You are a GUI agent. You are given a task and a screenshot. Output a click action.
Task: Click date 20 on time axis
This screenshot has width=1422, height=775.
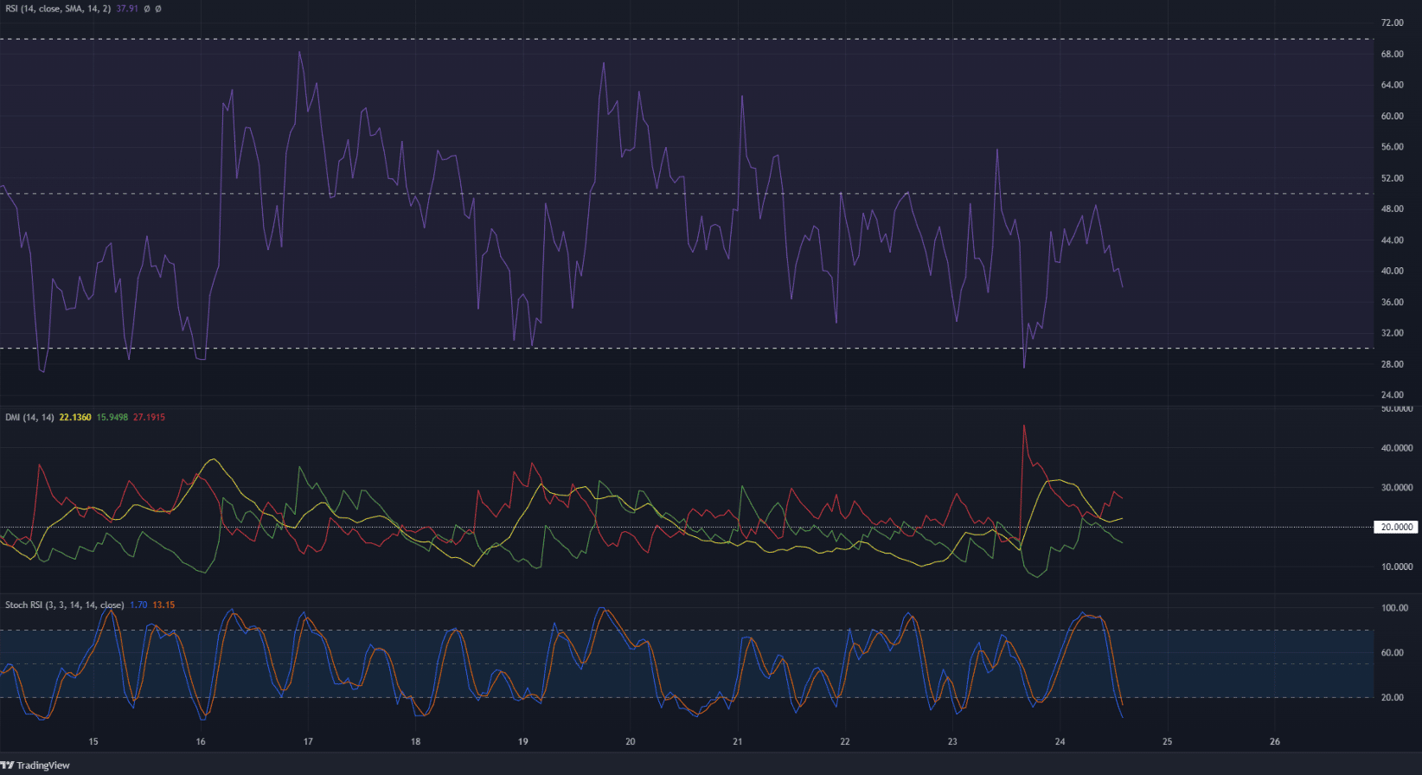[x=630, y=741]
